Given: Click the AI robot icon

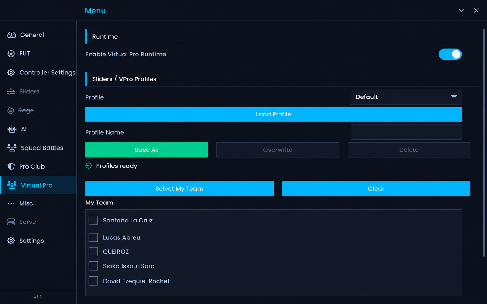Looking at the screenshot, I should coord(12,129).
